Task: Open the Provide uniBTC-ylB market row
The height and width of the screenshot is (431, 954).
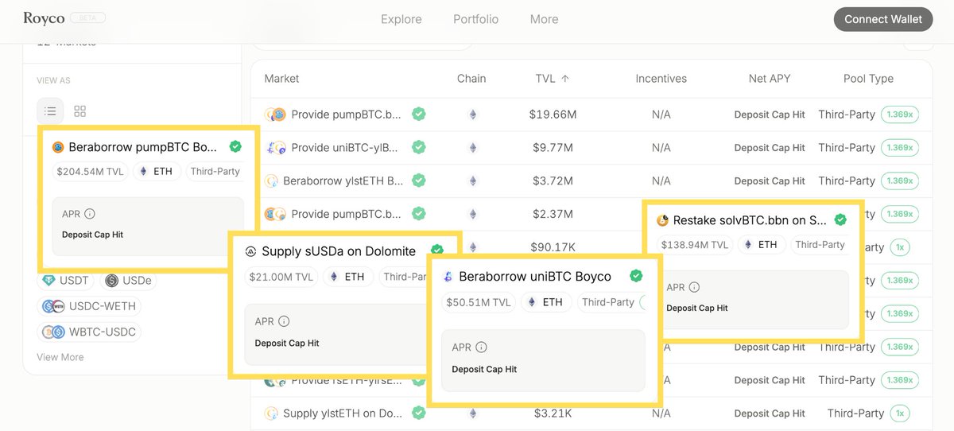Action: click(x=591, y=148)
